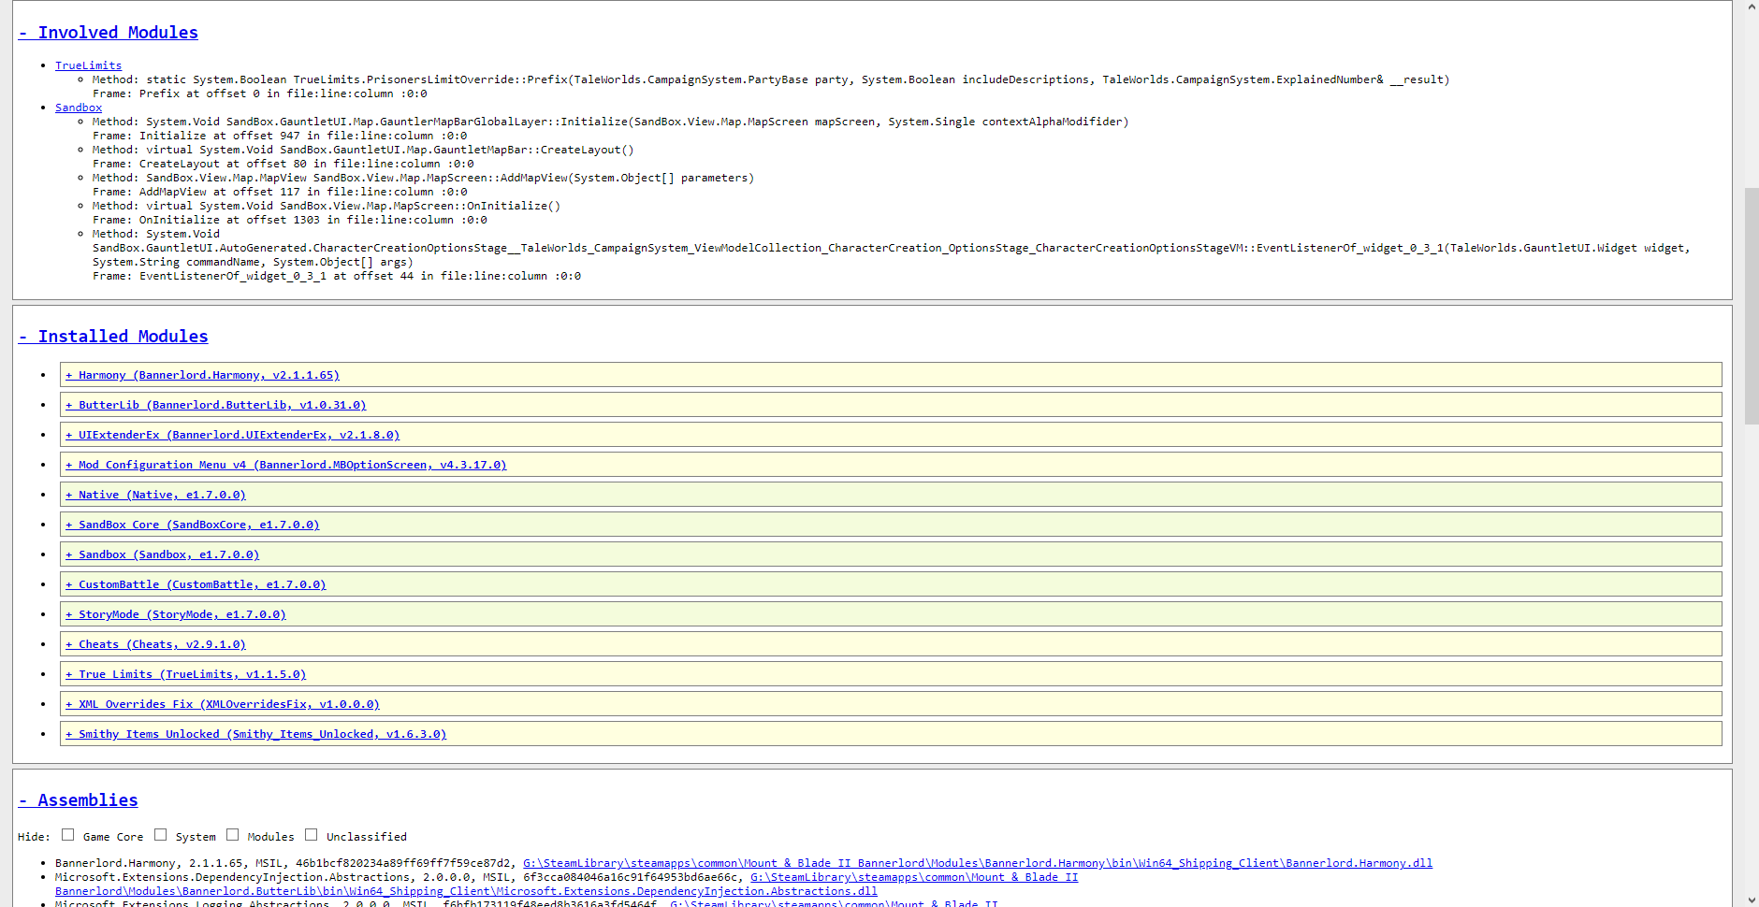Expand Sandbox (Sandbox, e1.7.0.0) module
The width and height of the screenshot is (1759, 907).
pyautogui.click(x=162, y=554)
